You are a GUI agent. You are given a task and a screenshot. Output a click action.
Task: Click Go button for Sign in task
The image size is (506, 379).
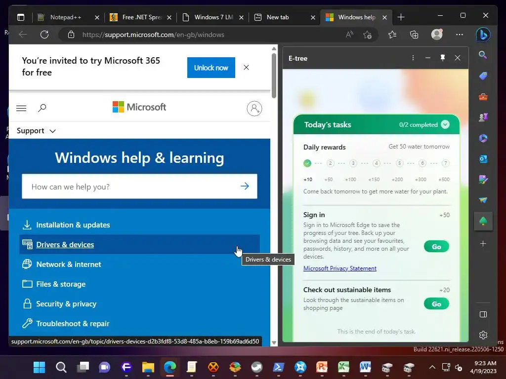pyautogui.click(x=436, y=247)
